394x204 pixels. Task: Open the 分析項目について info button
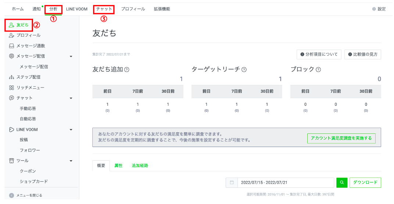[x=319, y=54]
